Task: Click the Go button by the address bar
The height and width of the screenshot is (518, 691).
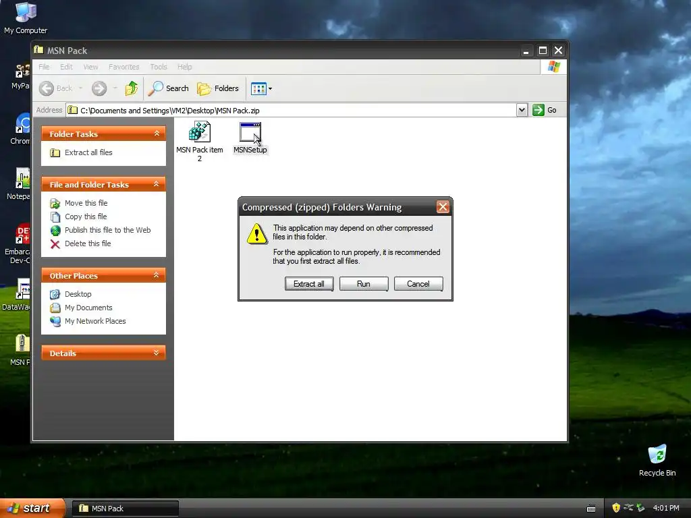Action: (545, 110)
